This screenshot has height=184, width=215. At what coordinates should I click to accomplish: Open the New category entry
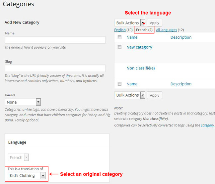[x=139, y=47]
